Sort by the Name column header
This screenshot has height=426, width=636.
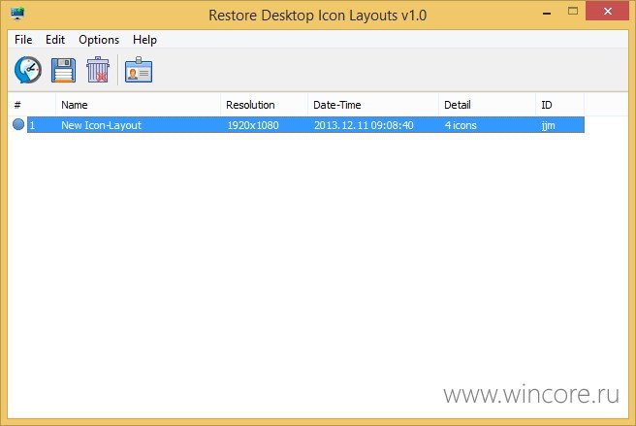pyautogui.click(x=138, y=105)
